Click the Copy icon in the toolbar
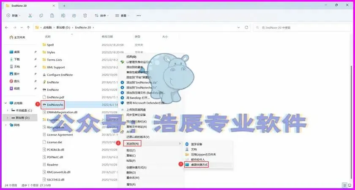This screenshot has width=355, height=190. 41,16
